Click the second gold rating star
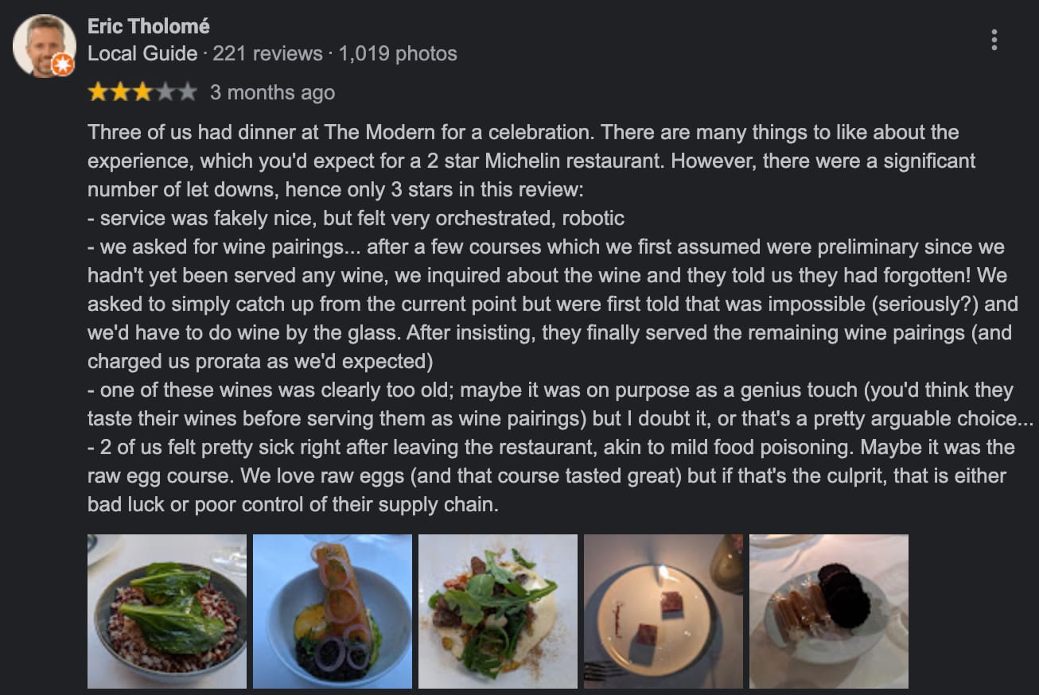1039x695 pixels. pyautogui.click(x=120, y=92)
